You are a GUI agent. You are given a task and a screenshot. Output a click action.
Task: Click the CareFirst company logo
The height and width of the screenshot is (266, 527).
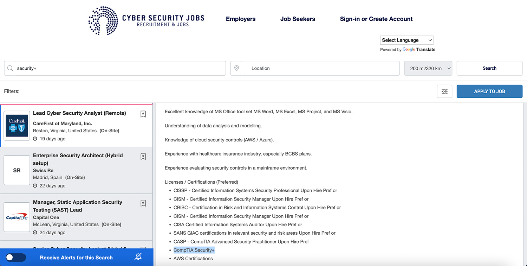17,126
